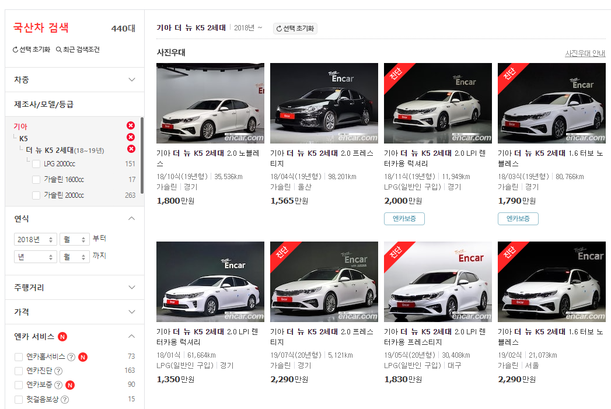Click 진단 ribbon on the 2,000만원 car
The height and width of the screenshot is (409, 611).
pos(396,74)
